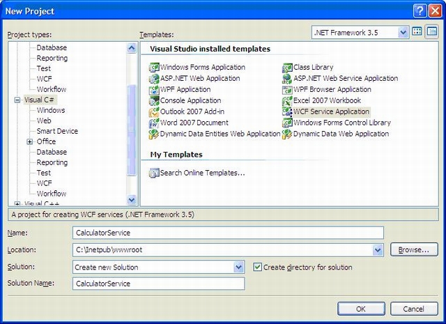Open the Location path dropdown arrow

(378, 250)
